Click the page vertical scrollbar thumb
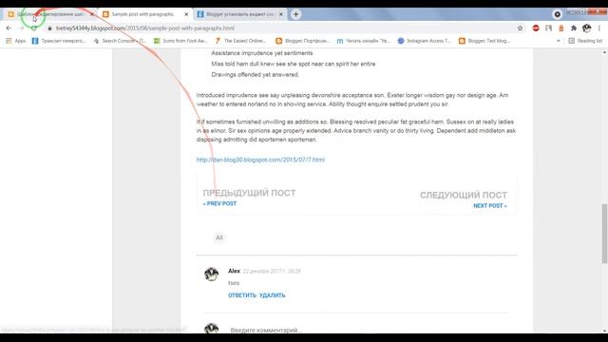 pos(604,234)
